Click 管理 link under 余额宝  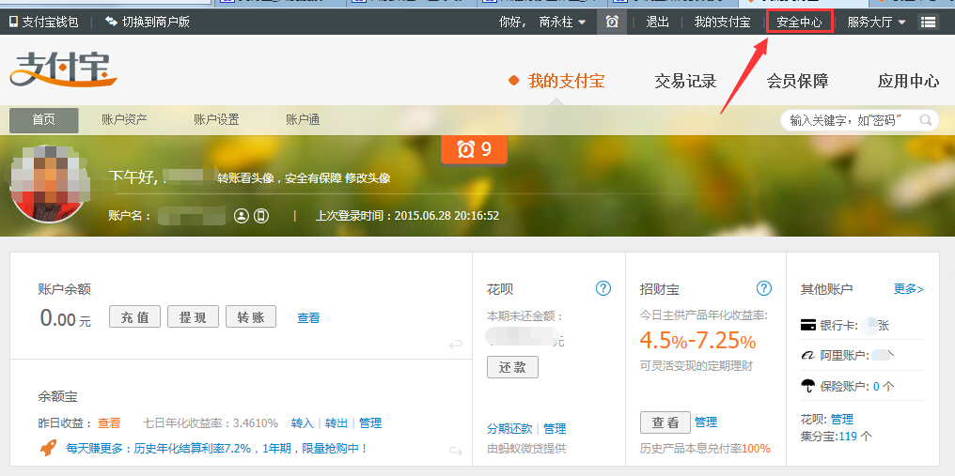tap(370, 423)
